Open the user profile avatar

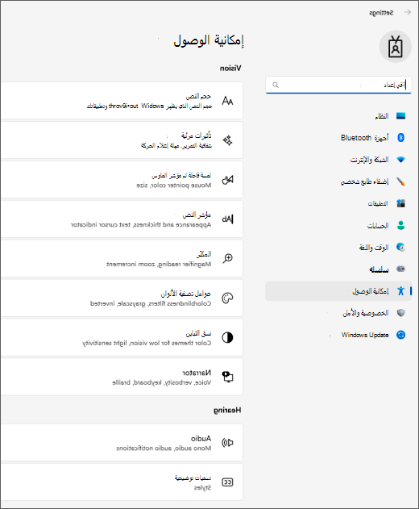[x=396, y=47]
